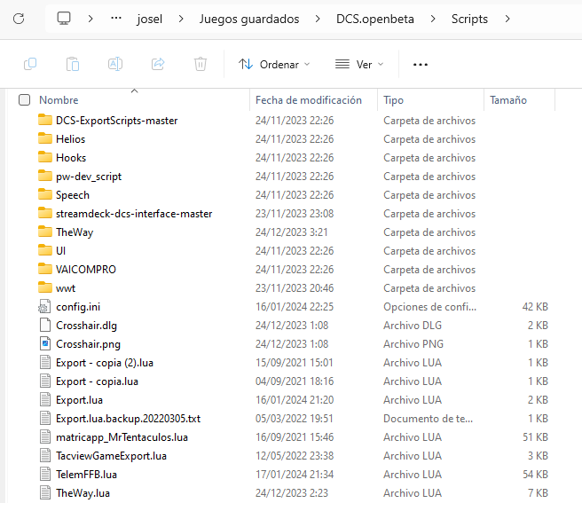The width and height of the screenshot is (582, 511).
Task: Go to Juegos guardados in breadcrumb
Action: click(249, 19)
